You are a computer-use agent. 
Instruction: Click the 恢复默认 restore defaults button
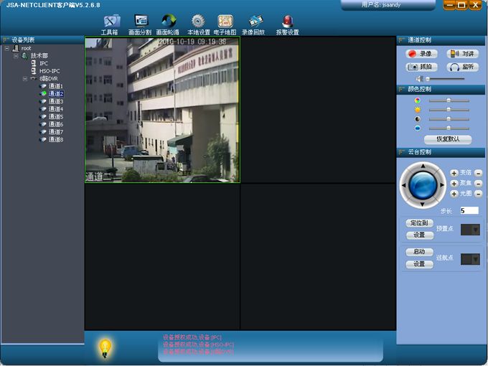click(x=448, y=139)
